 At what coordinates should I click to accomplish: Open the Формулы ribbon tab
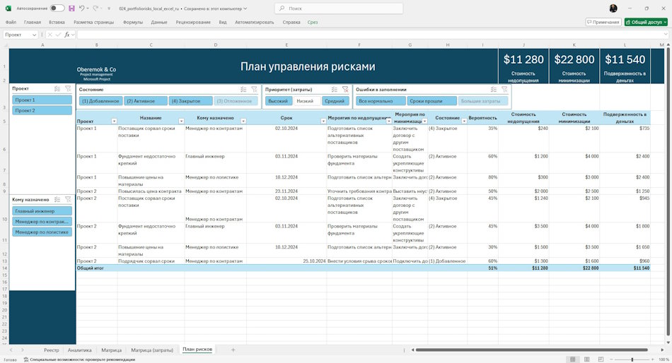coord(133,23)
